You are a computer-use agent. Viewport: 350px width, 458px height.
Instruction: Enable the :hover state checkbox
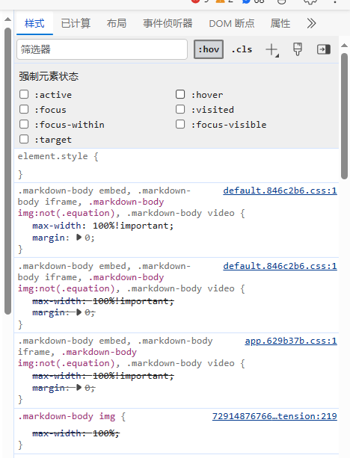click(x=180, y=94)
